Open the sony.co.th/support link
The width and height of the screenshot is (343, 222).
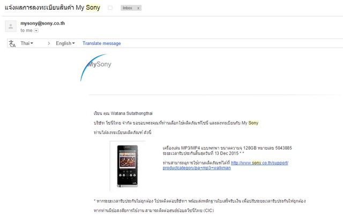point(259,163)
